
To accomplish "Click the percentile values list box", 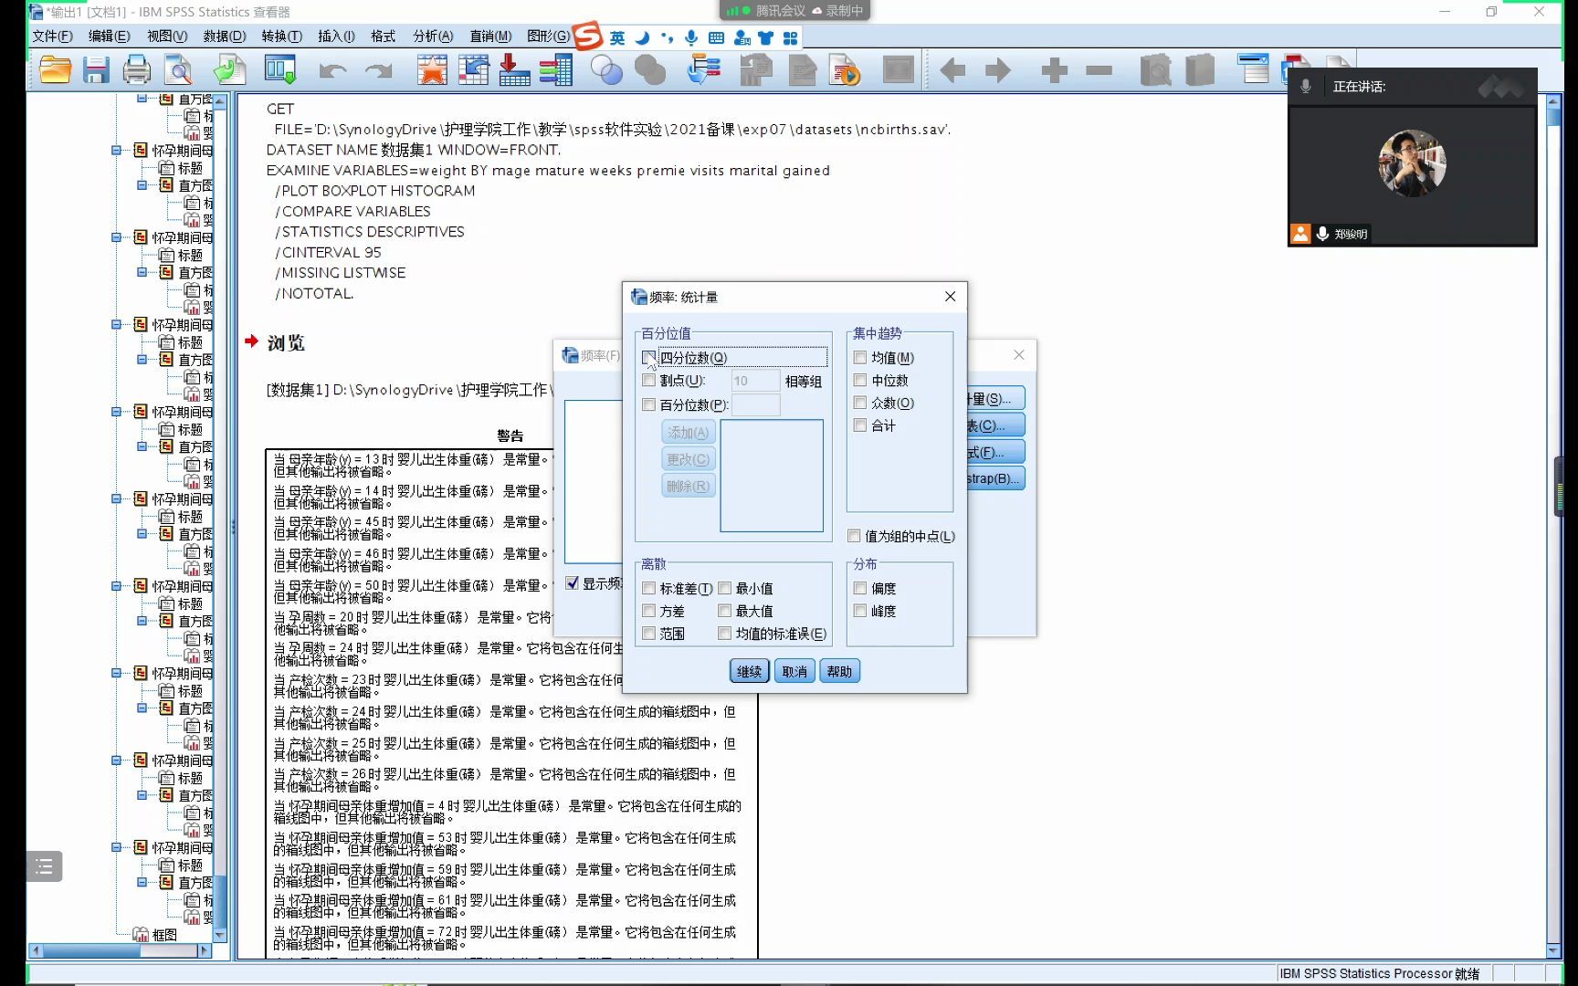I will 772,476.
